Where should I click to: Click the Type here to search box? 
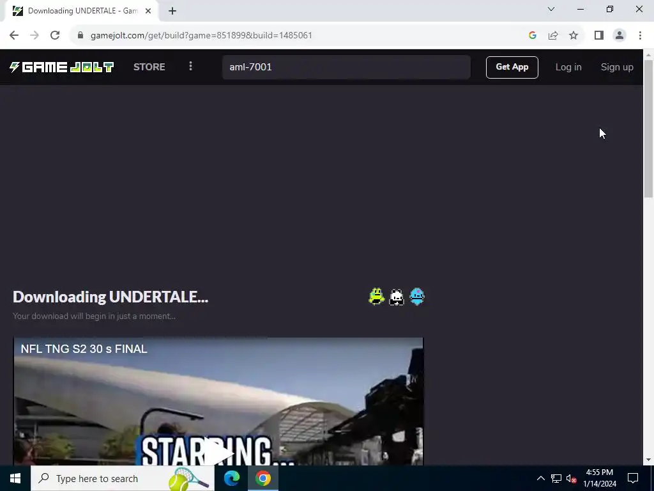tap(123, 478)
